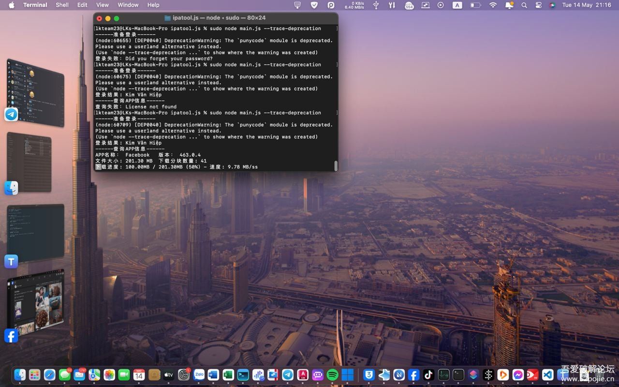Open Activity Monitor from the Dock
Screen dimensions: 619x387
pos(443,374)
